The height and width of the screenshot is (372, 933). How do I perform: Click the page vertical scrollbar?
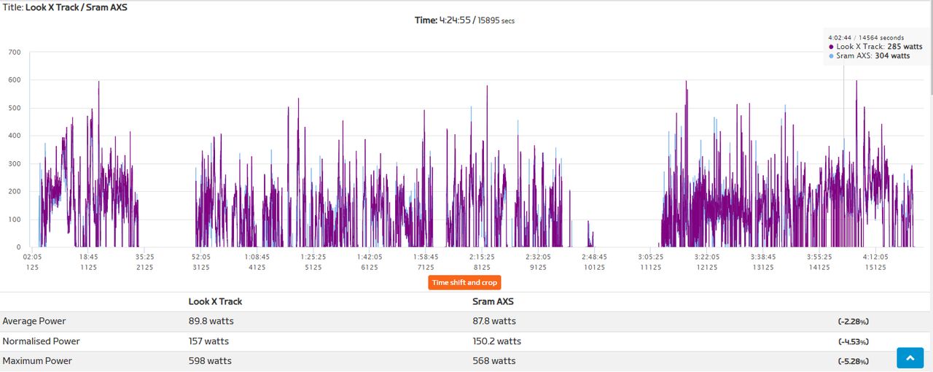[x=930, y=186]
